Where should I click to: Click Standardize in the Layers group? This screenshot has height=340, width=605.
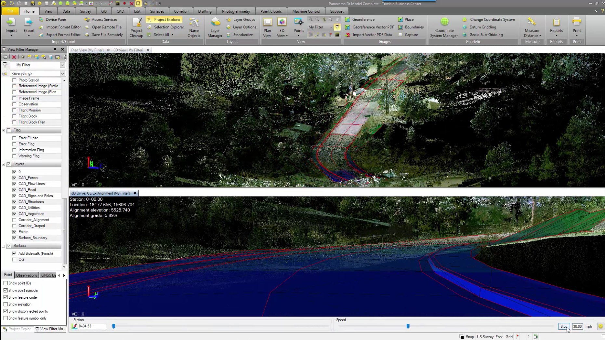[x=239, y=34]
